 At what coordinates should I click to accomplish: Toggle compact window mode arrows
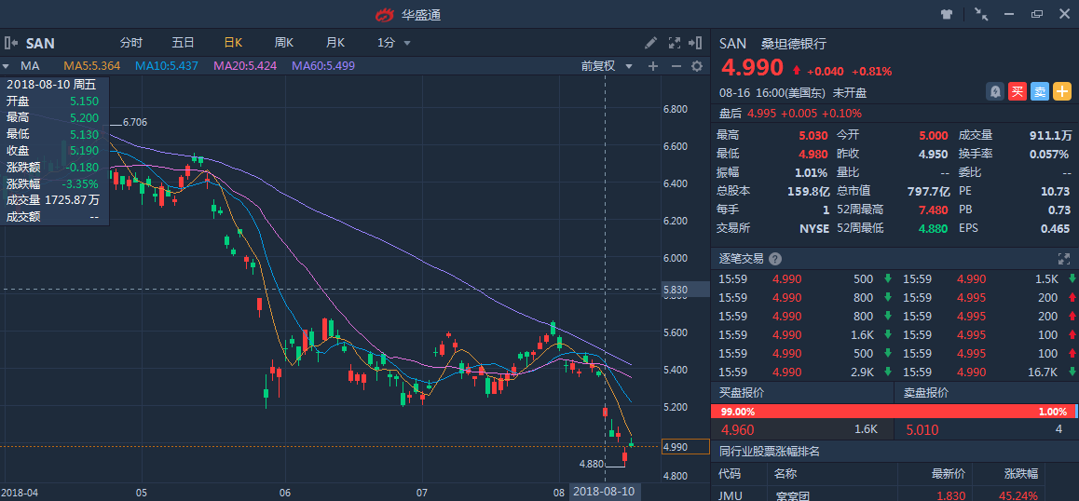(981, 14)
